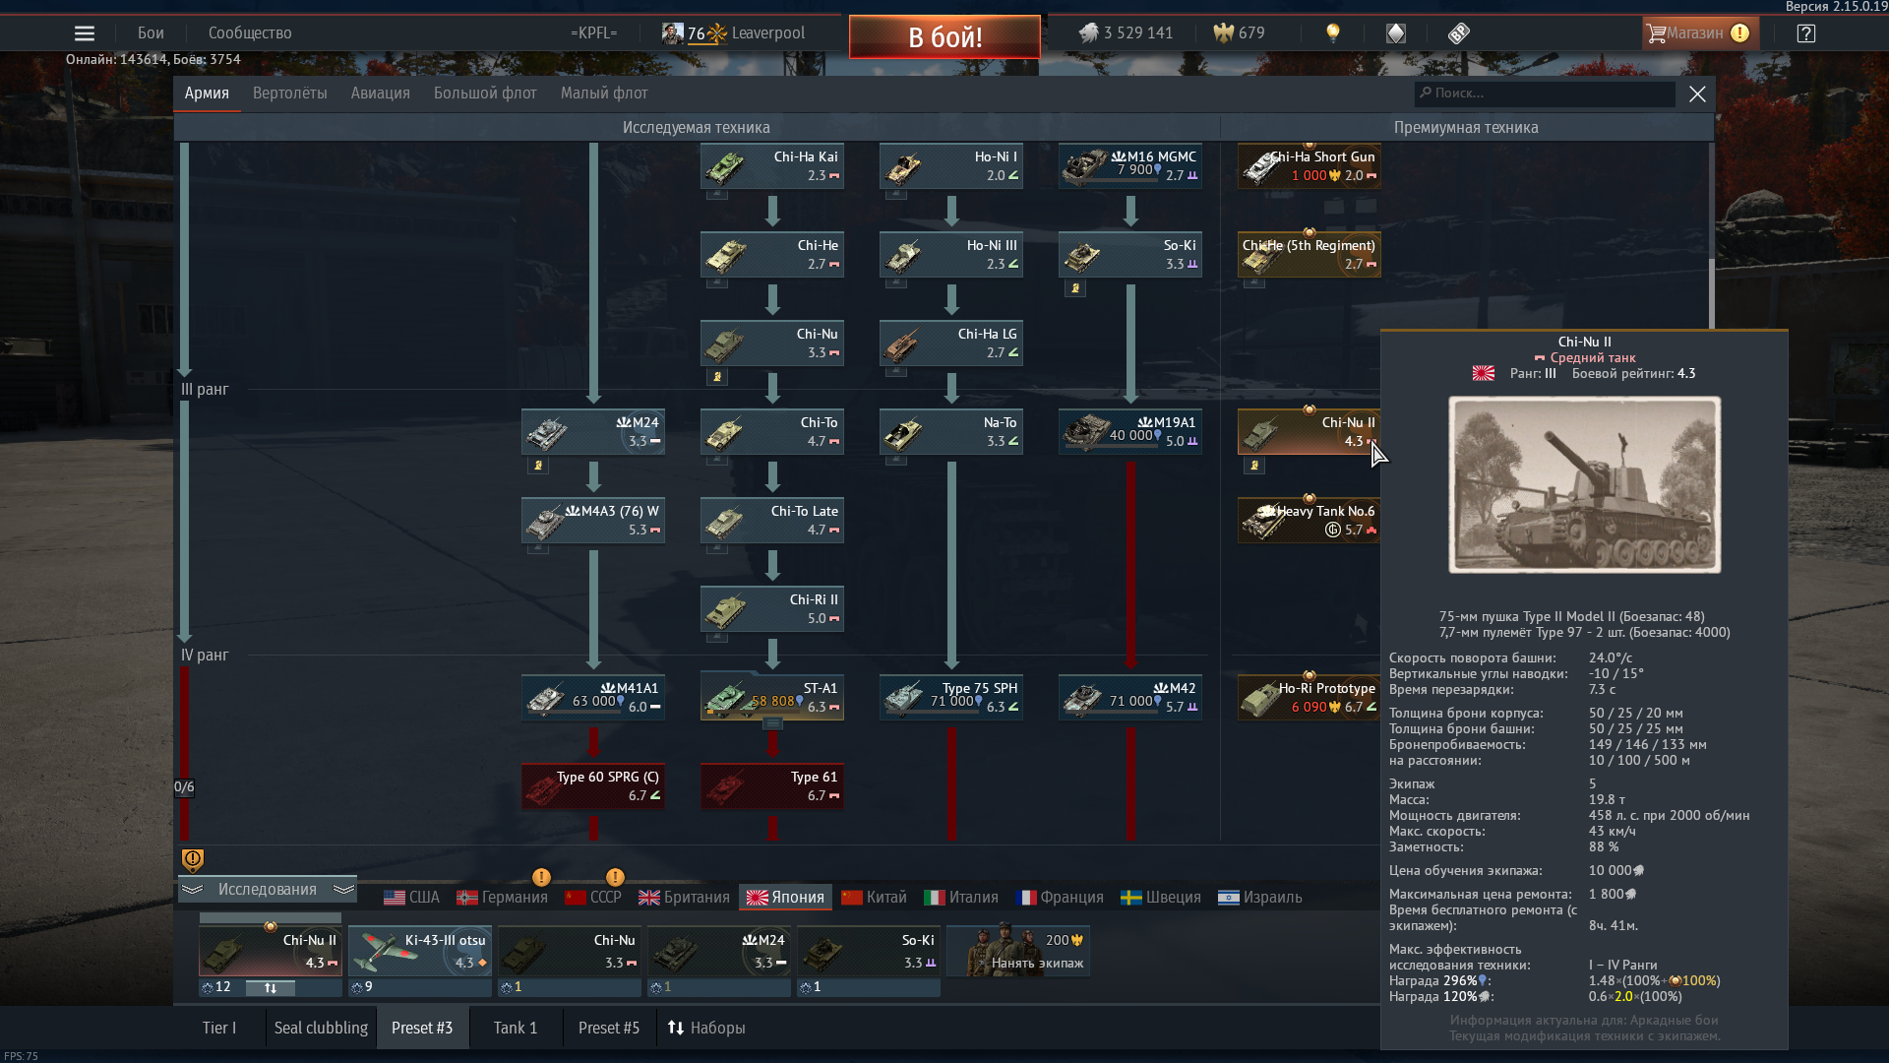Click the ticket items icon in top bar
The image size is (1889, 1063).
pyautogui.click(x=1459, y=33)
